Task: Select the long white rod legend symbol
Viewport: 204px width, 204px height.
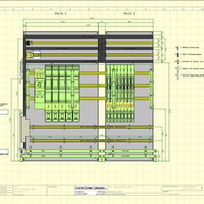Action: [x=178, y=75]
